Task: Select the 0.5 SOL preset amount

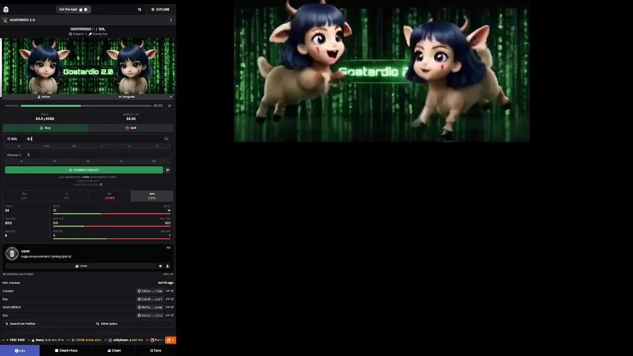Action: click(74, 146)
